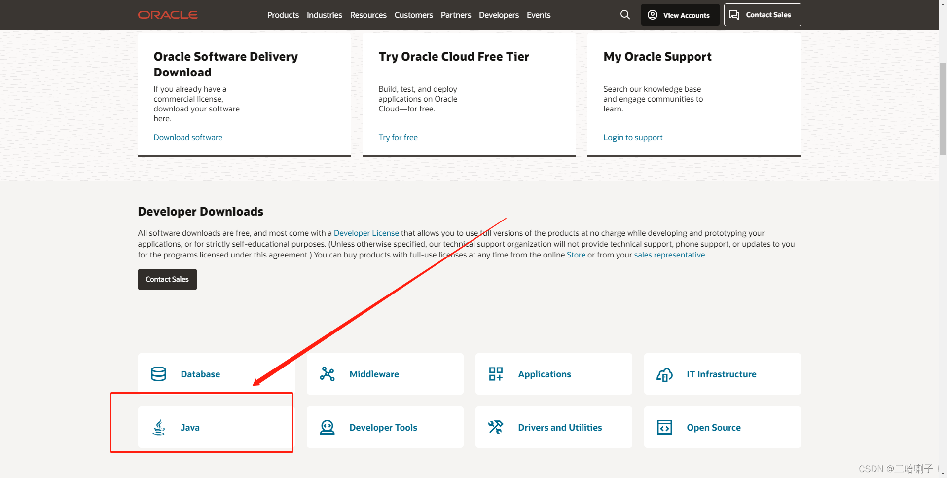
Task: Open the sales representative link
Action: pos(669,255)
